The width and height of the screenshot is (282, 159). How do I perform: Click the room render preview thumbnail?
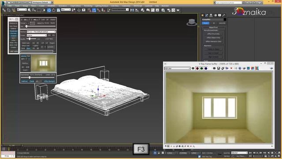point(43,63)
